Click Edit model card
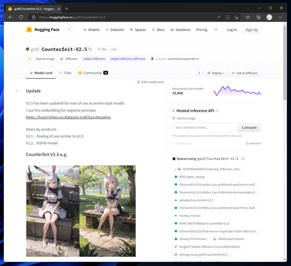 pyautogui.click(x=150, y=82)
